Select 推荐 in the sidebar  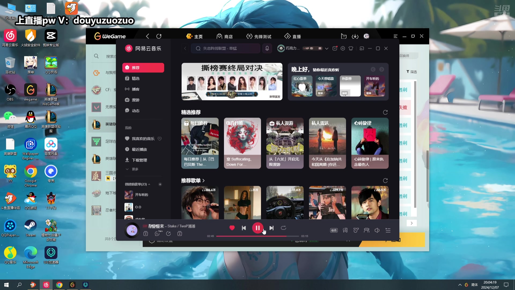[x=143, y=68]
